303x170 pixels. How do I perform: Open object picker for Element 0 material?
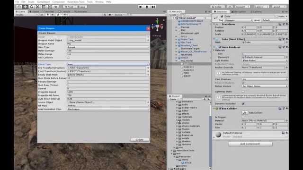click(x=286, y=57)
